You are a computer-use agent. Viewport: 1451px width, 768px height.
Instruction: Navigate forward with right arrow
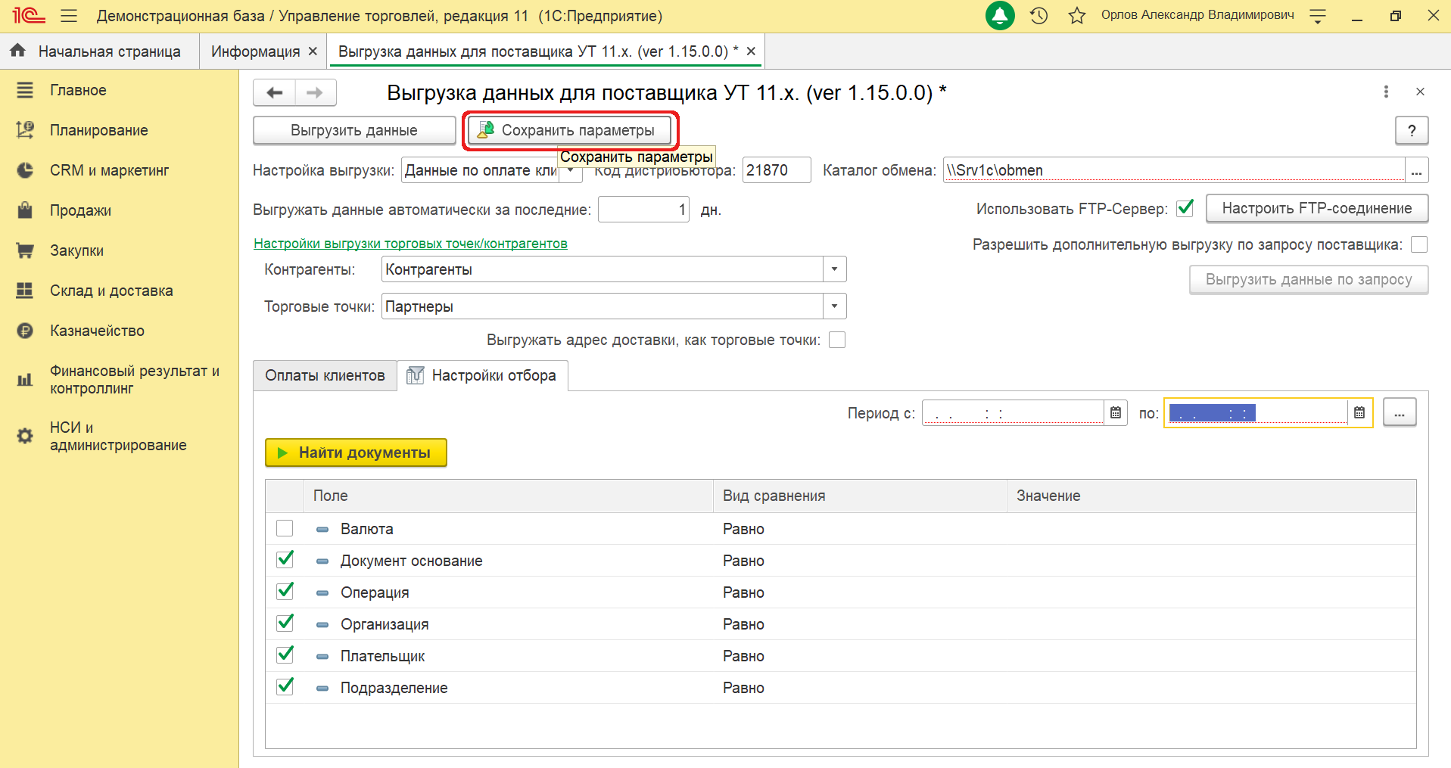(316, 92)
